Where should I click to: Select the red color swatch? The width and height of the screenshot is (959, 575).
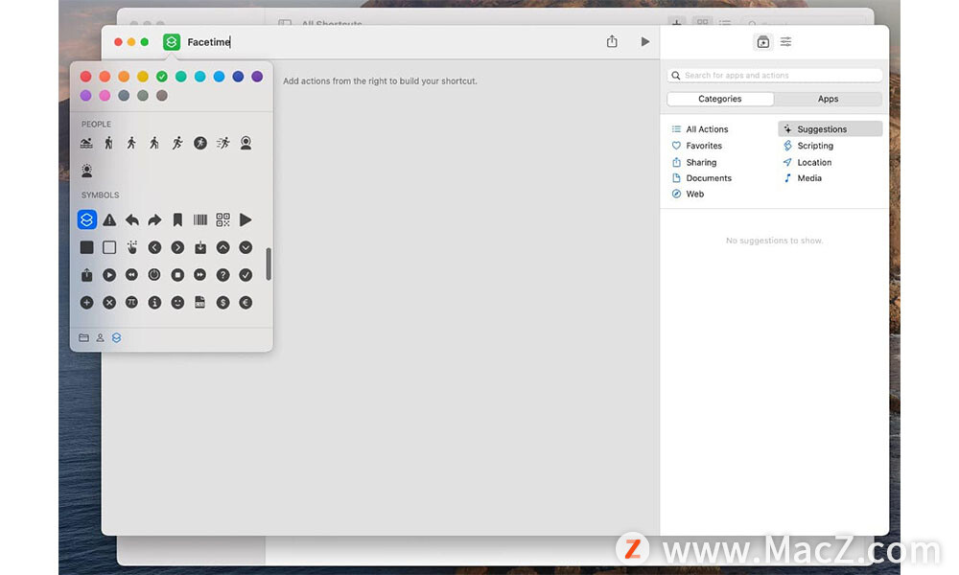point(86,77)
